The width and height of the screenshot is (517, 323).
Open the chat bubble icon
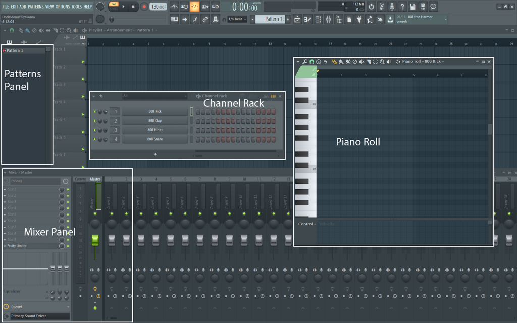pos(433,6)
